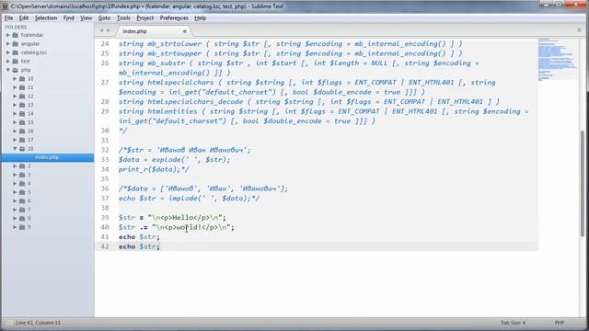Viewport: 589px width, 331px height.
Task: Click folder icon next to 5
Action: pyautogui.click(x=22, y=192)
